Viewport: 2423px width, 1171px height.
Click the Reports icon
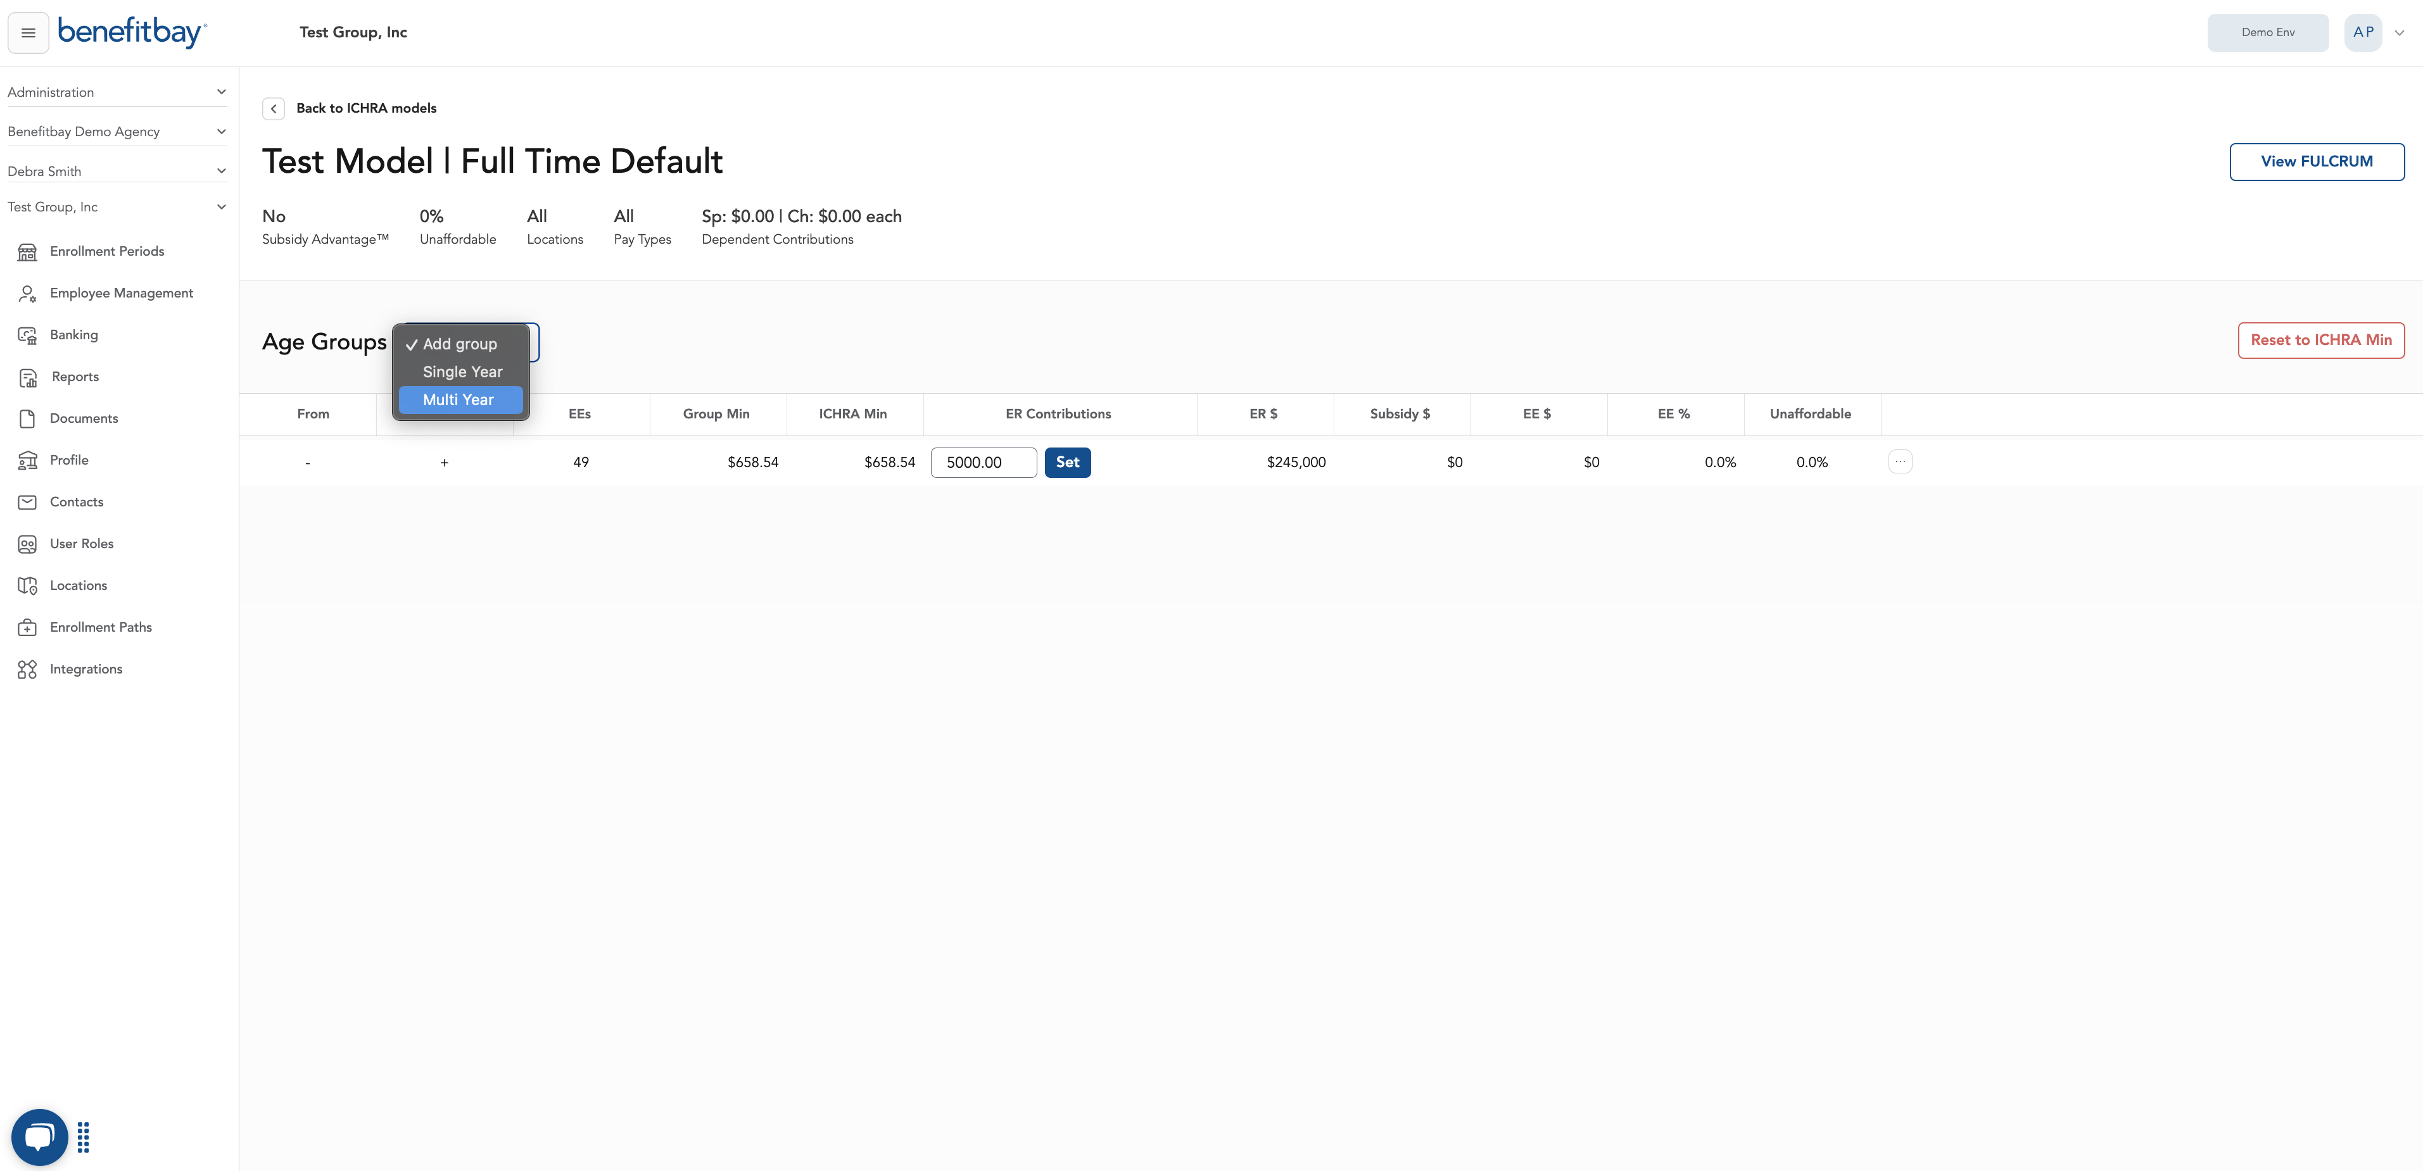[27, 377]
